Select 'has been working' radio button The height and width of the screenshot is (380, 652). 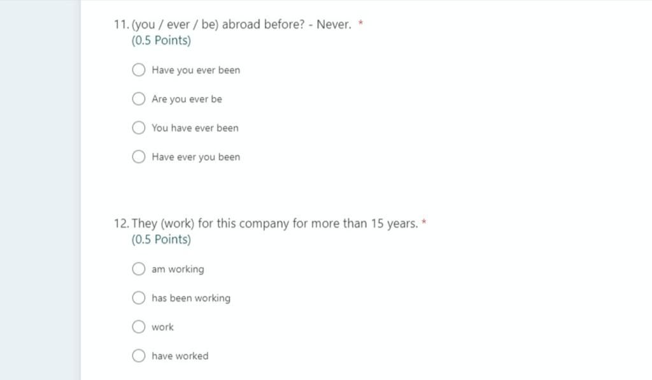tap(139, 298)
